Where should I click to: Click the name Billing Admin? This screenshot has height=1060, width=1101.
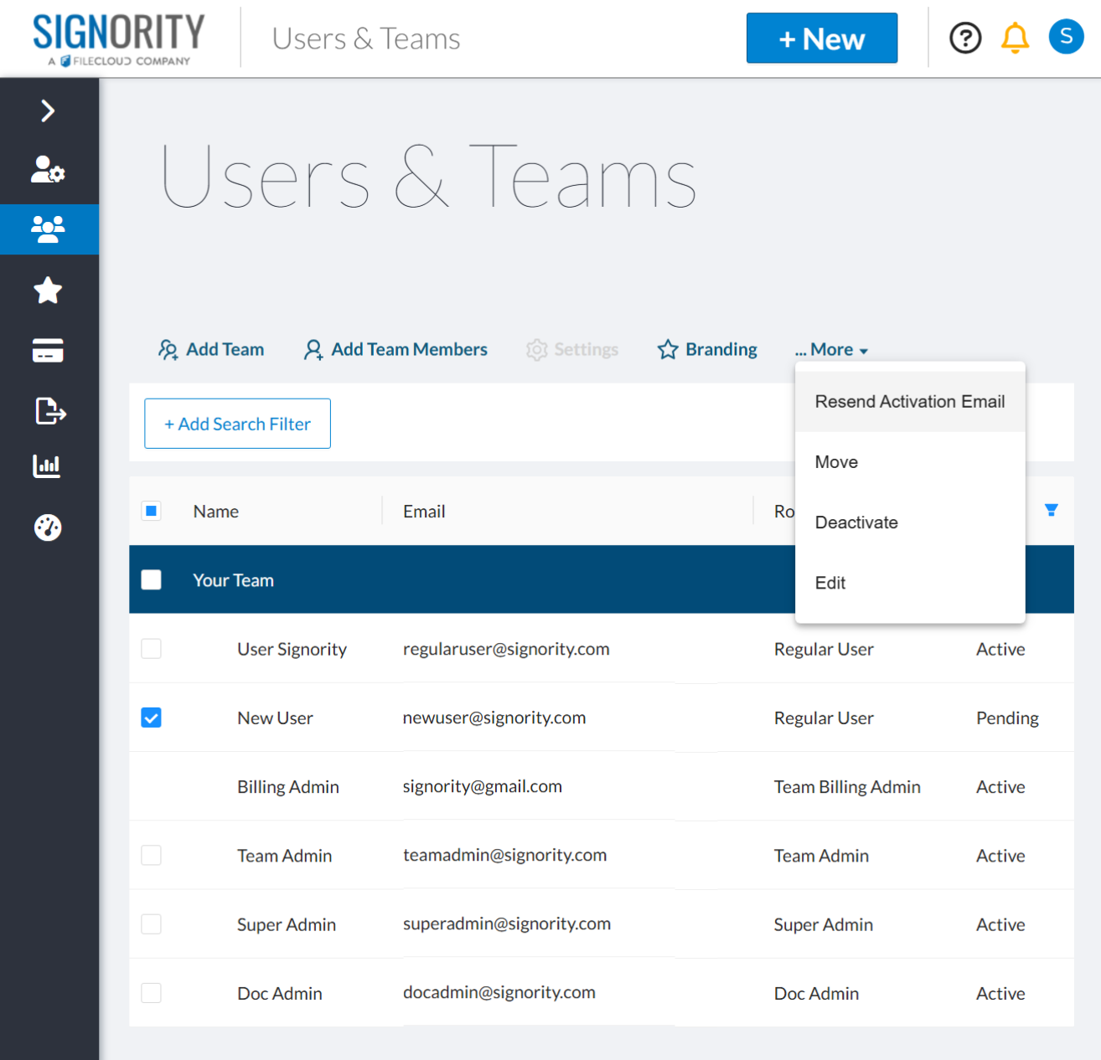coord(288,787)
